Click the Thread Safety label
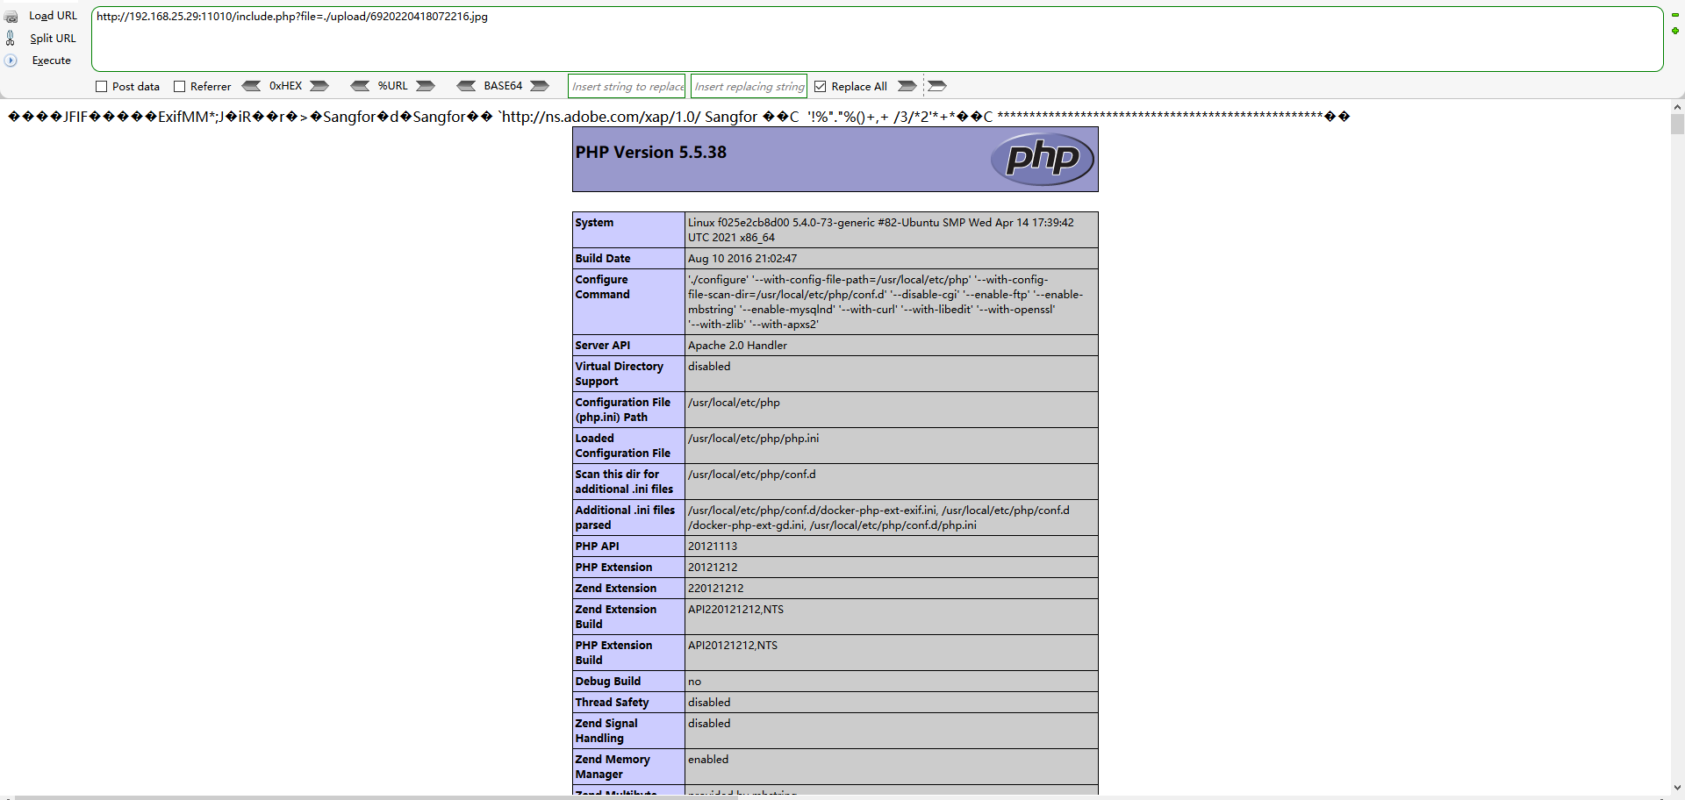 (612, 703)
